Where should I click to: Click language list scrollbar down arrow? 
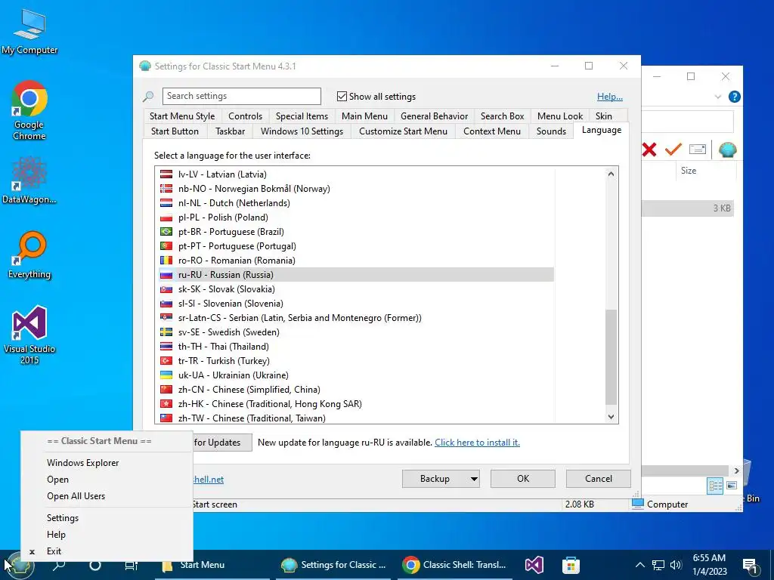click(x=611, y=417)
